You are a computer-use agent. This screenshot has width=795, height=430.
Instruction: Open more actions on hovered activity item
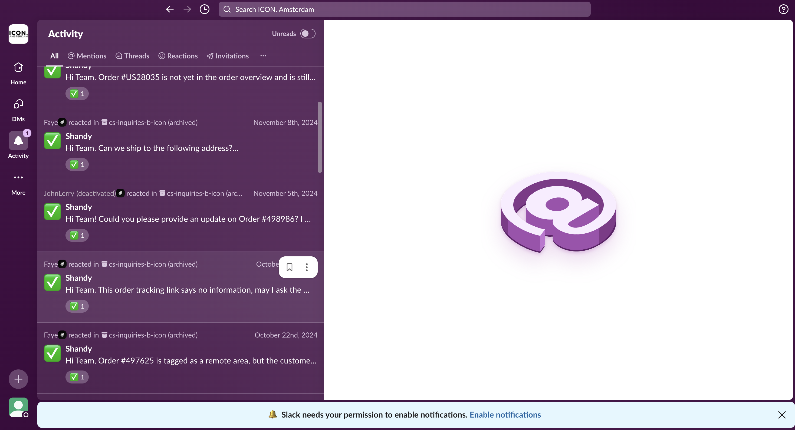[x=307, y=267]
